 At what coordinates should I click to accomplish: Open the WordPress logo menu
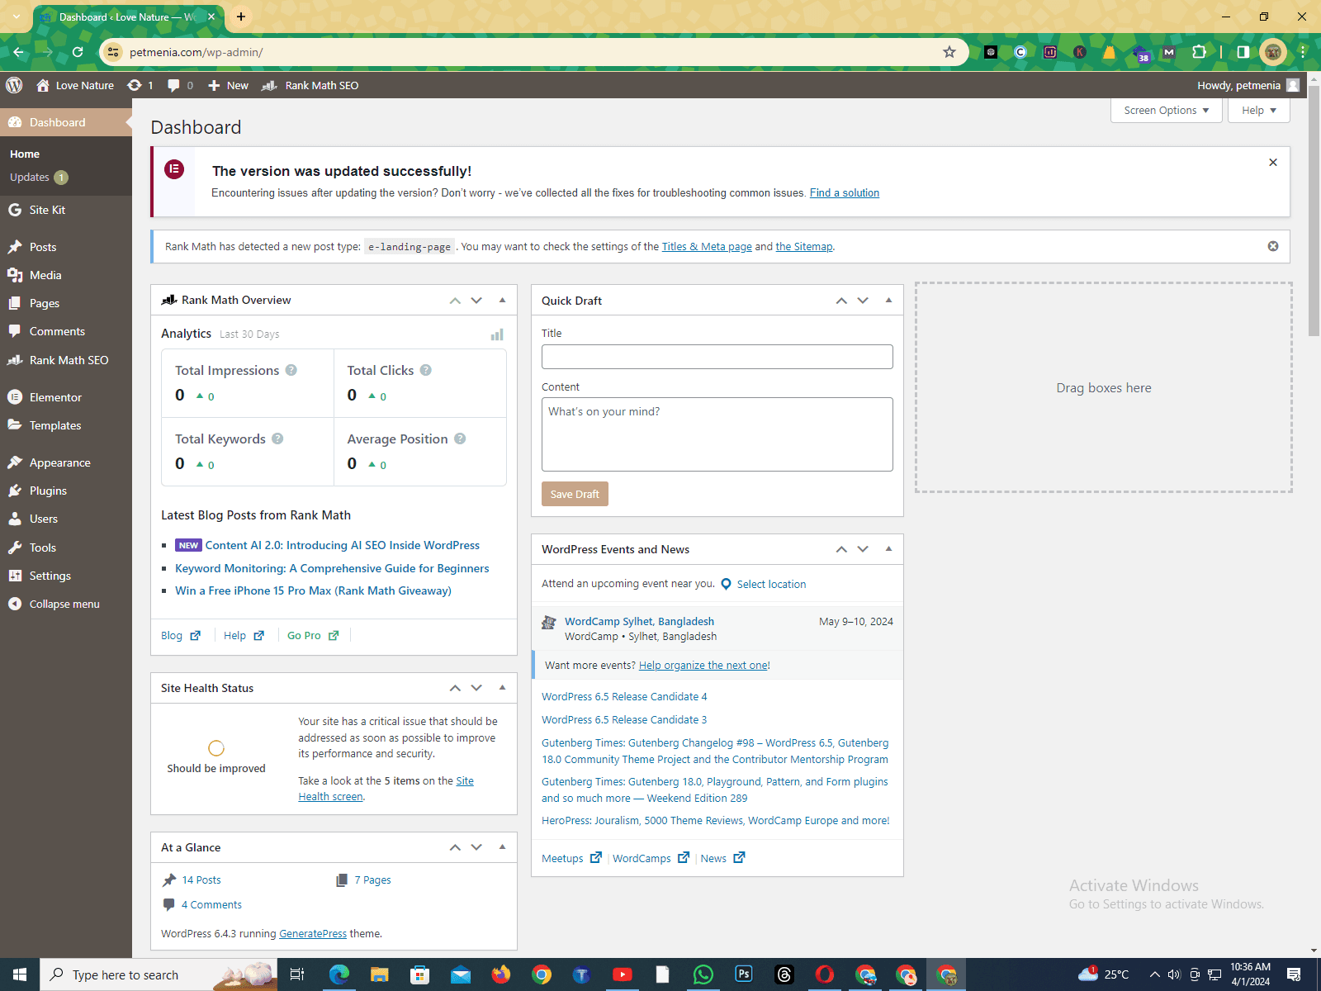[x=14, y=85]
